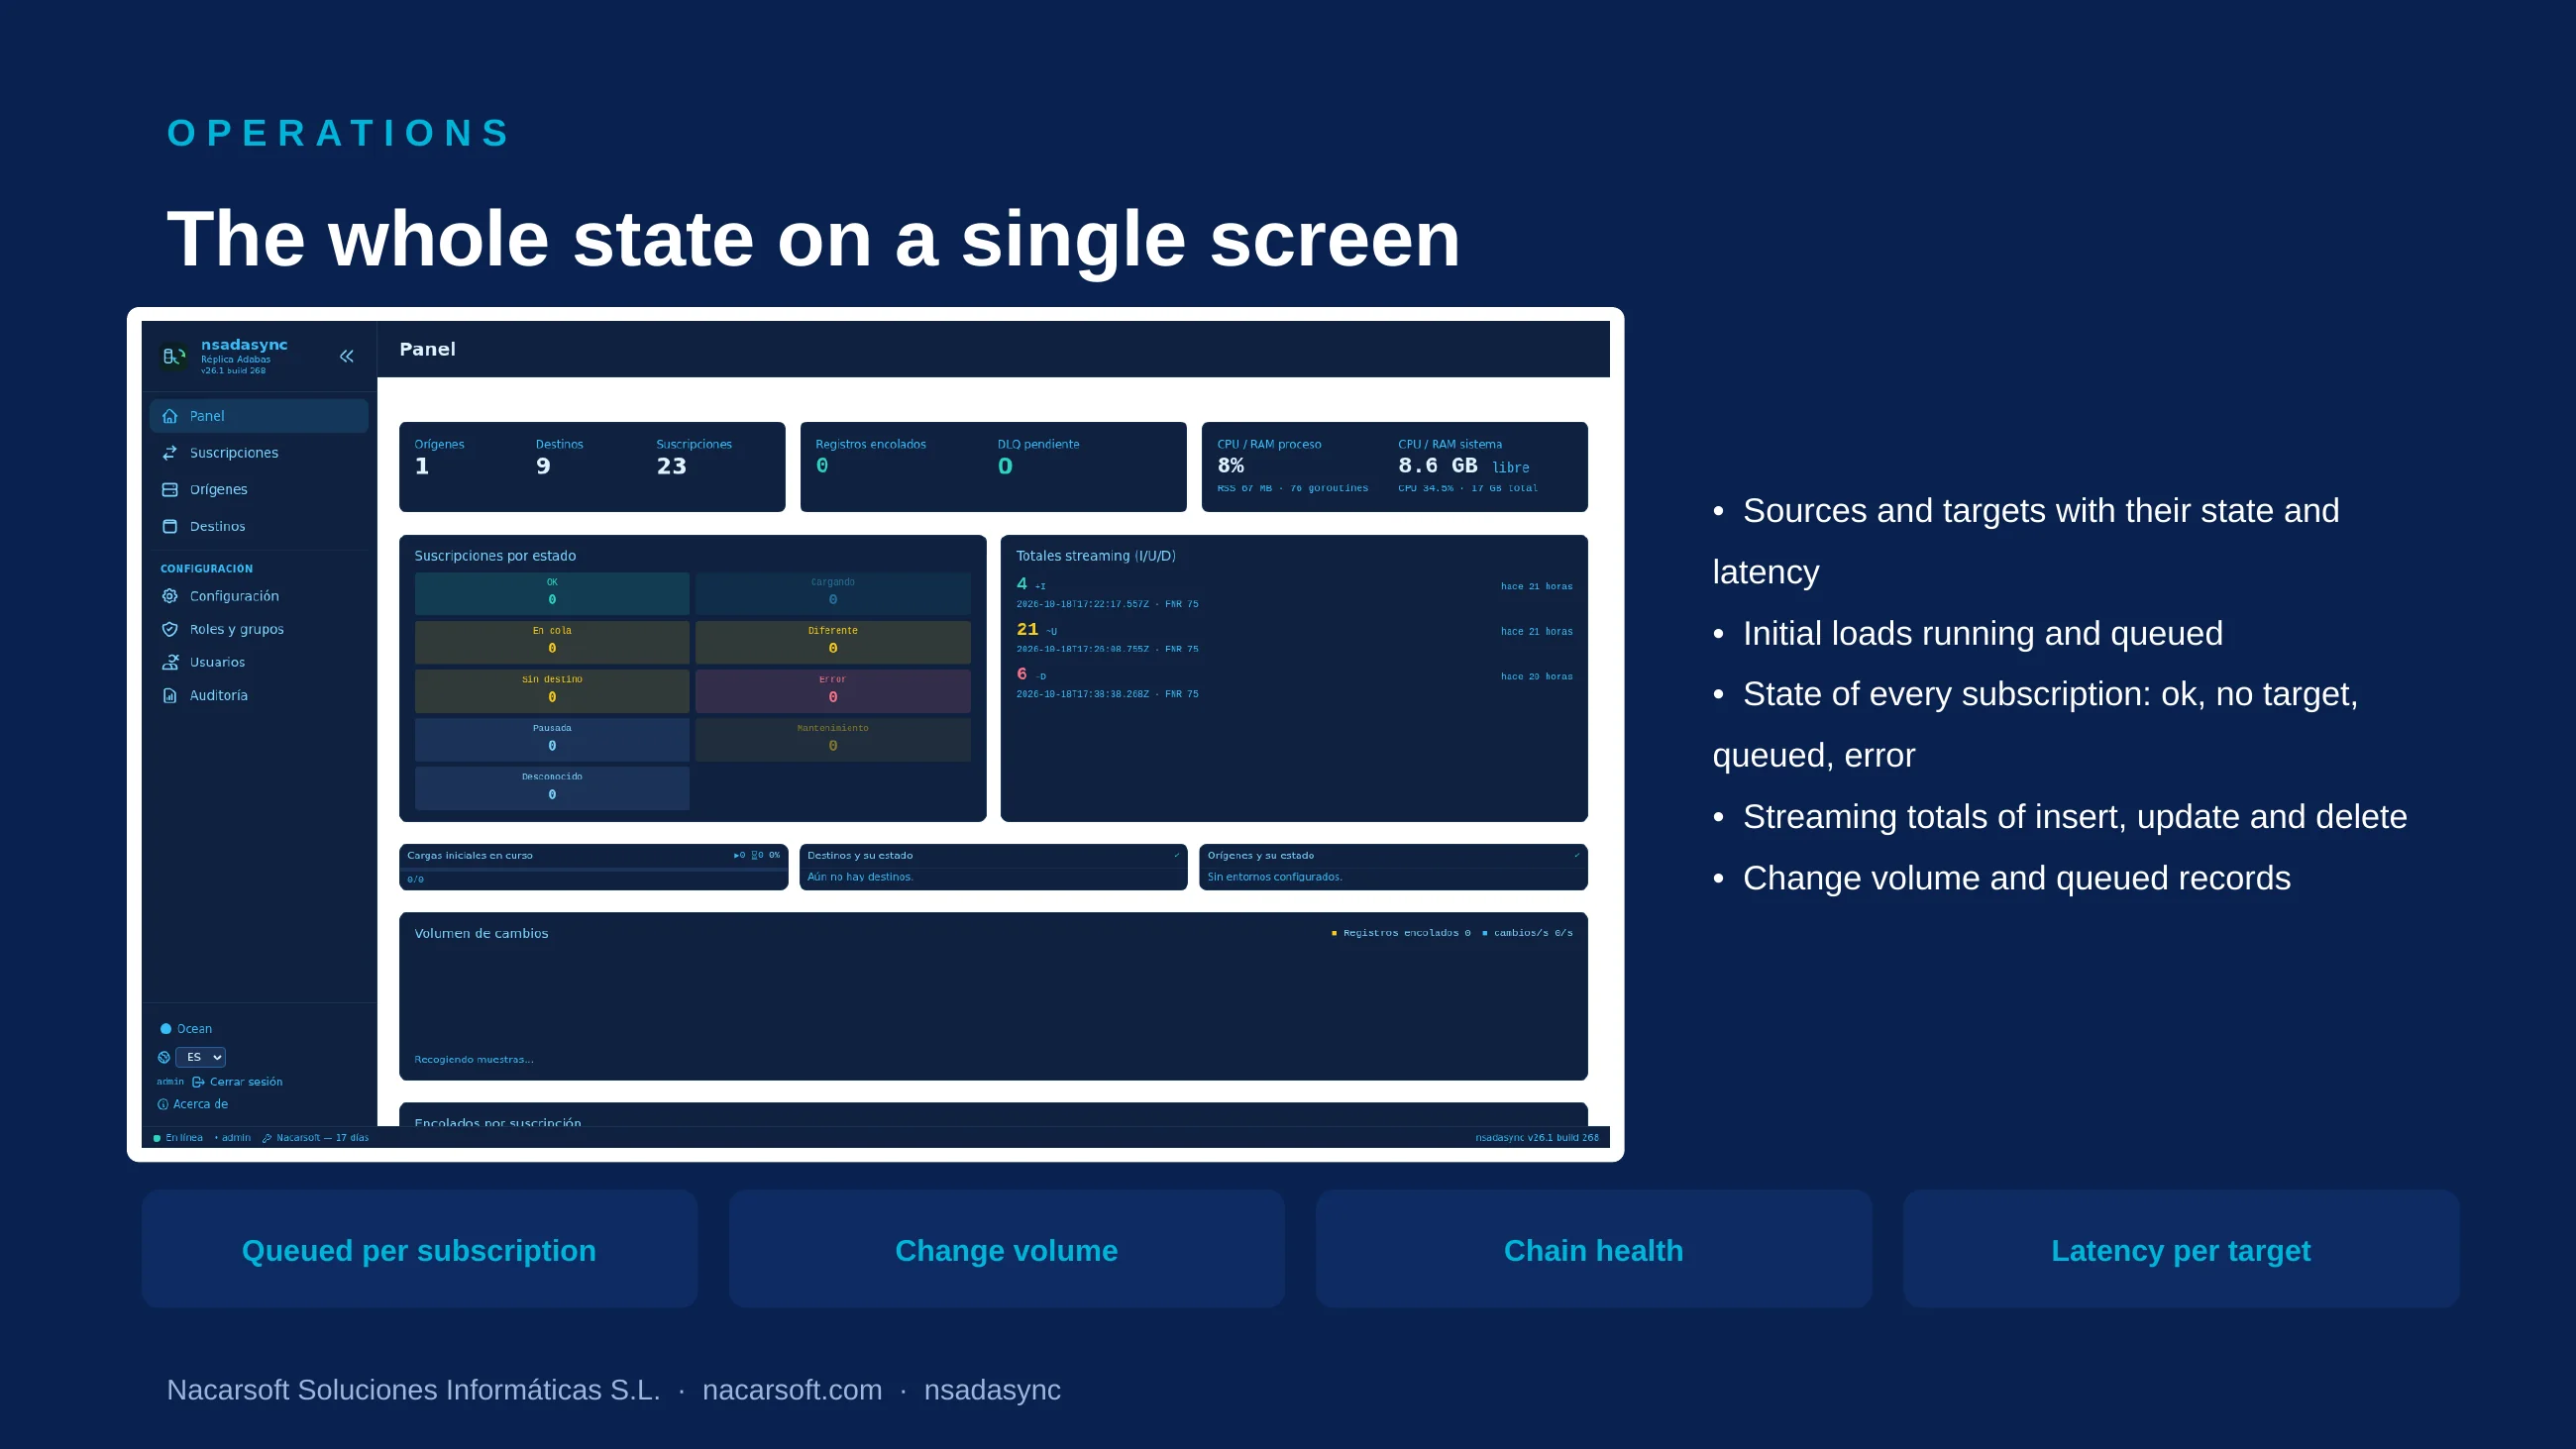The width and height of the screenshot is (2576, 1449).
Task: Click the Roles y grupos shield icon
Action: point(170,629)
